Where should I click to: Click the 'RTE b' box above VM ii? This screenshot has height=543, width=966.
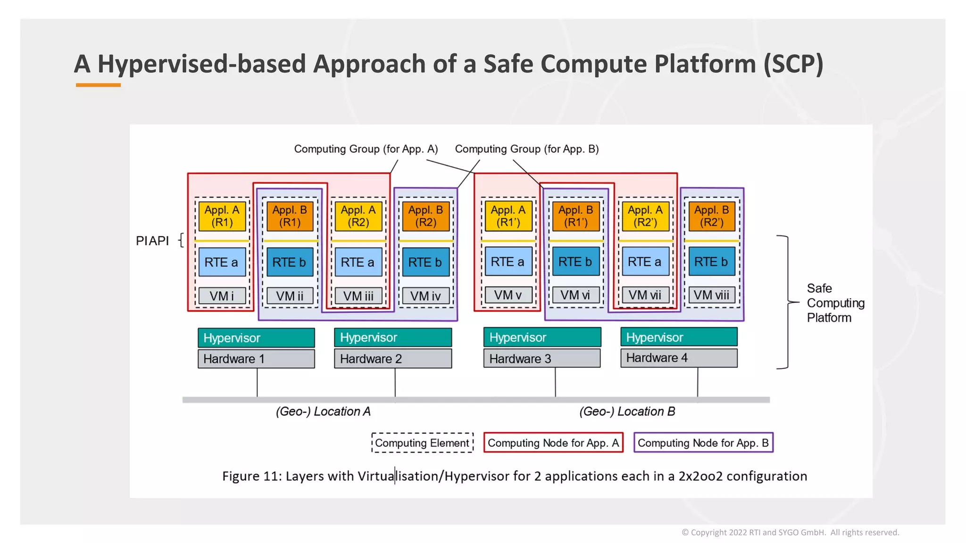[290, 262]
